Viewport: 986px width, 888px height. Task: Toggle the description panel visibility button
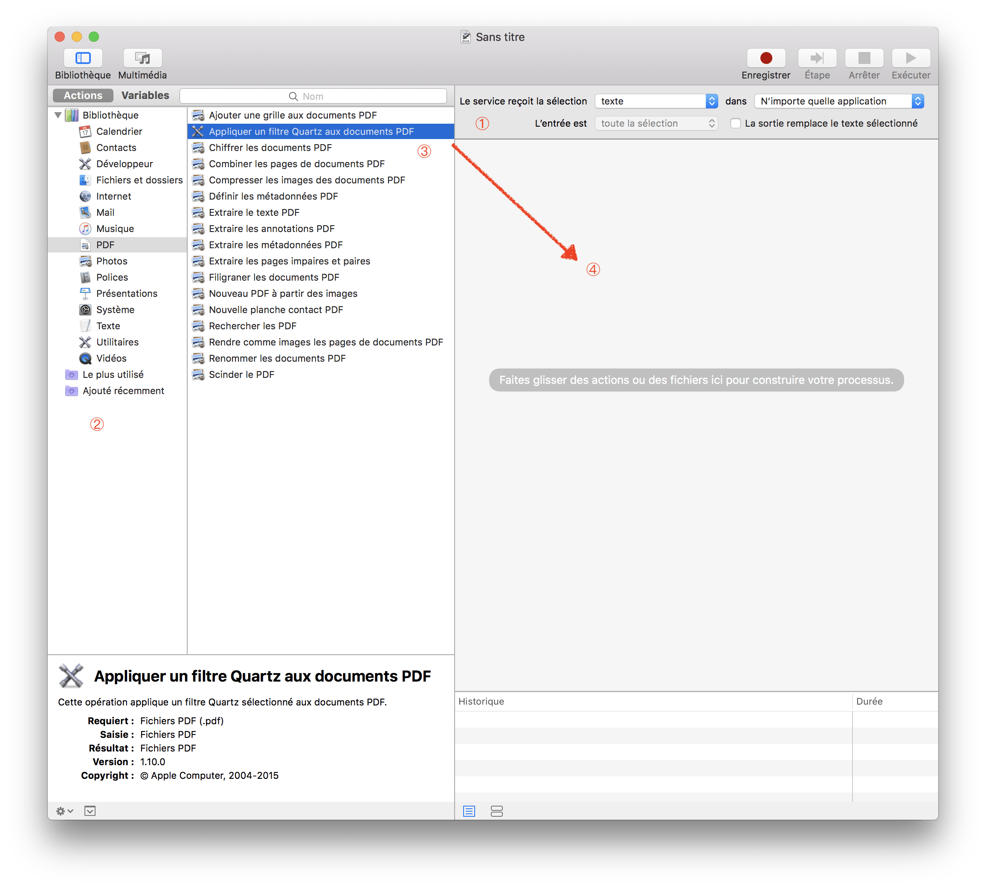click(90, 811)
